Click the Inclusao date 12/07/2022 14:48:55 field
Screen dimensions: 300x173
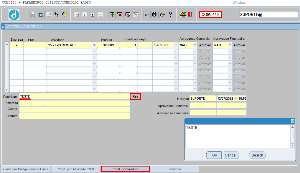click(231, 98)
